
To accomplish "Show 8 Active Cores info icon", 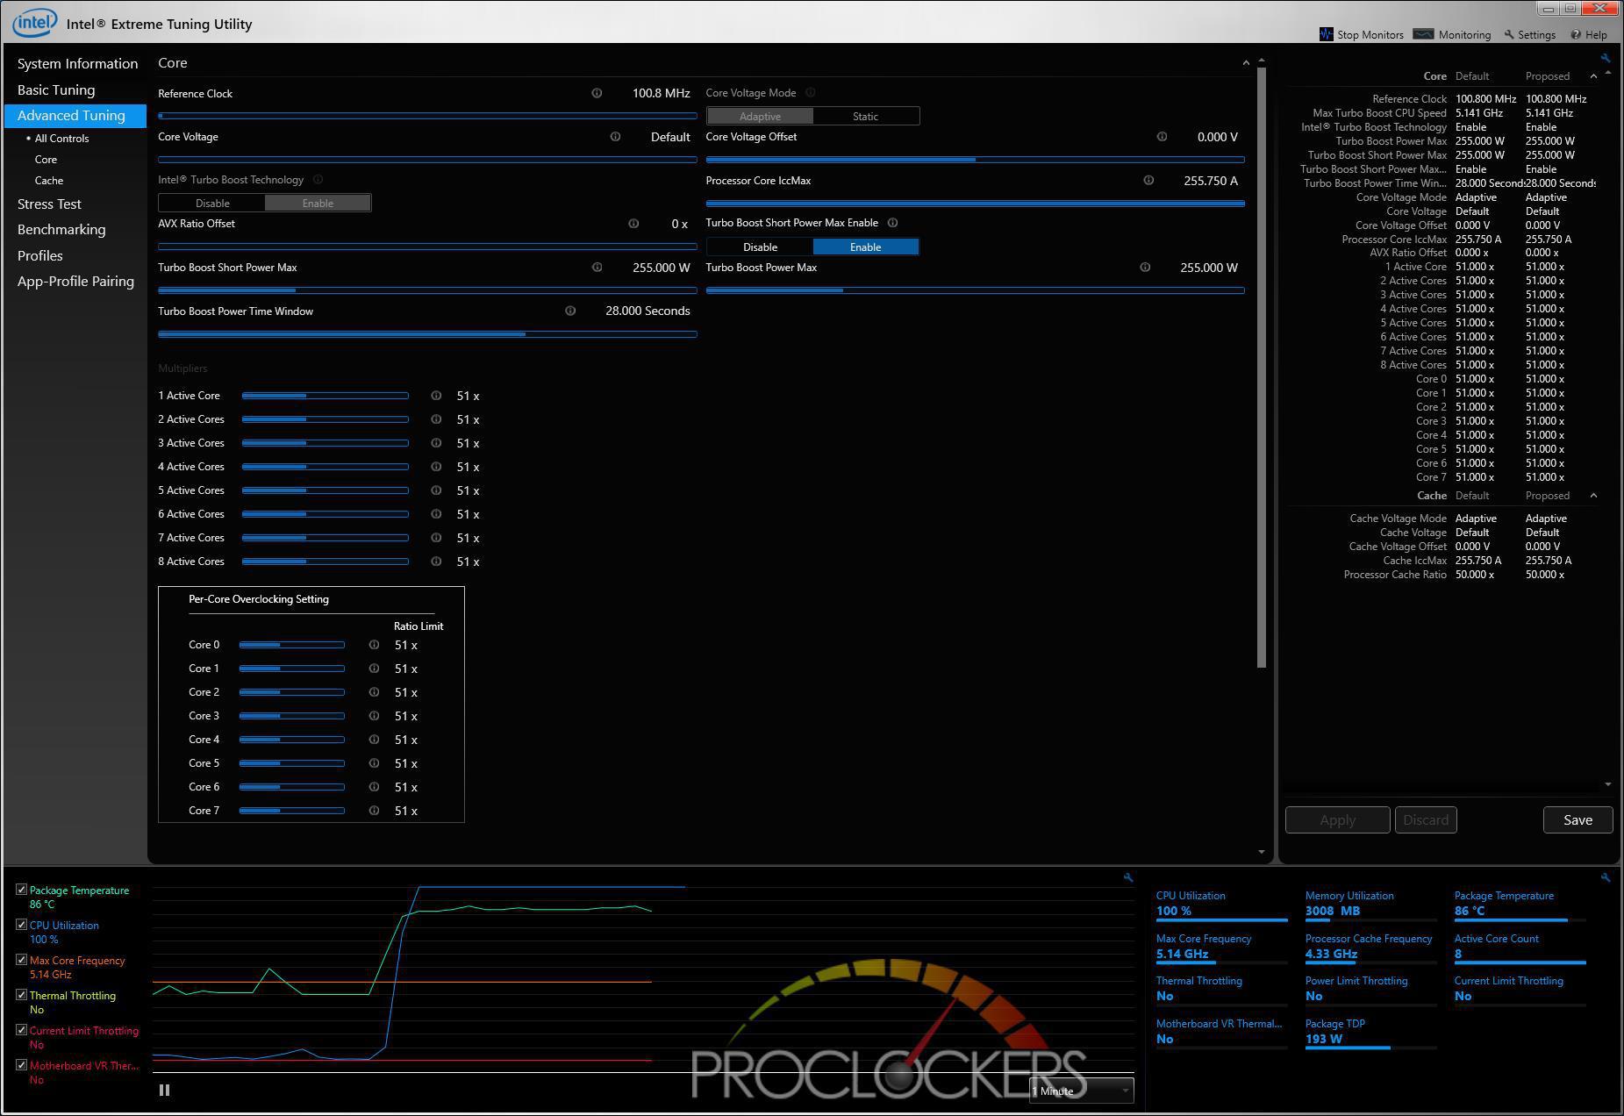I will (x=436, y=562).
